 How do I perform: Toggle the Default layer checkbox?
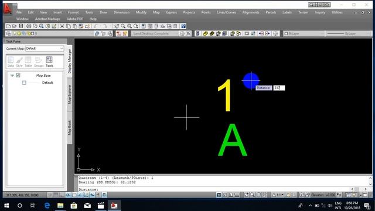pos(24,83)
